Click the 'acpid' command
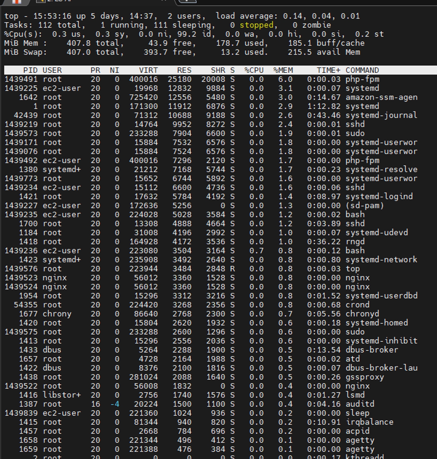Screen dimensions: 437x459 click(357, 431)
